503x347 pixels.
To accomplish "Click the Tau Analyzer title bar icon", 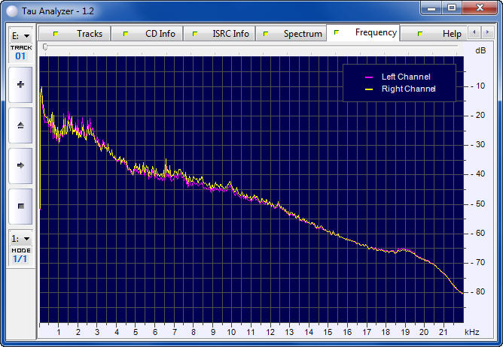I will pyautogui.click(x=11, y=8).
